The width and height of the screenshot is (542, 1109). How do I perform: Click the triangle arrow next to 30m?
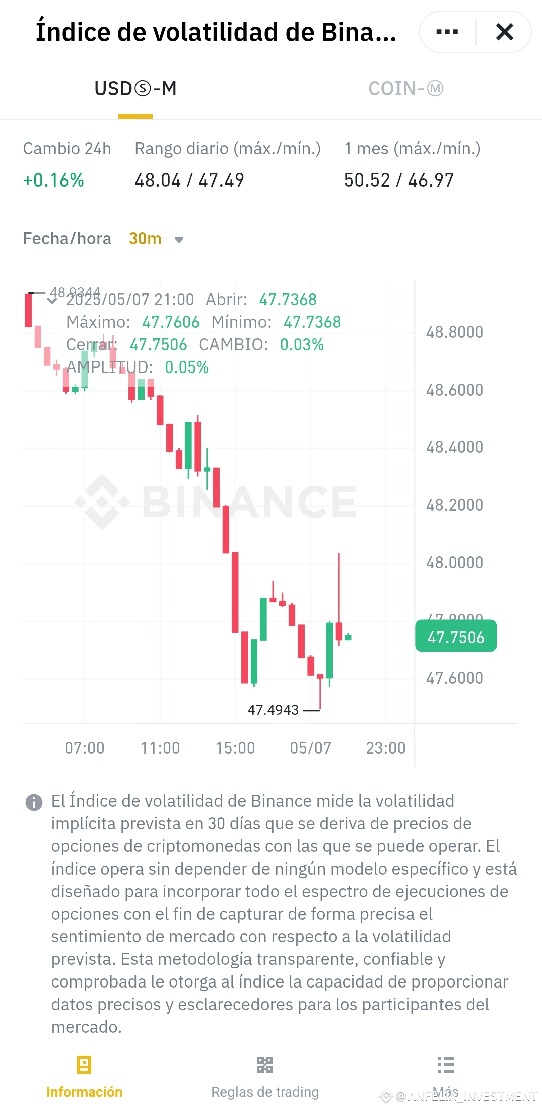click(180, 240)
